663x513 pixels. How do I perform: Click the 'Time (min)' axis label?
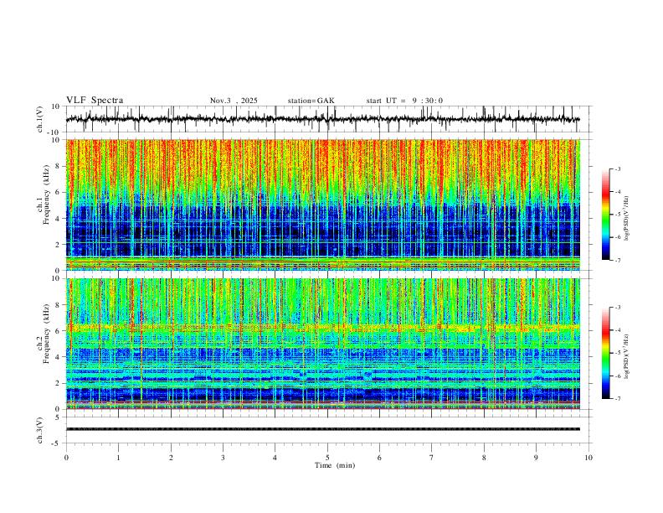point(335,465)
